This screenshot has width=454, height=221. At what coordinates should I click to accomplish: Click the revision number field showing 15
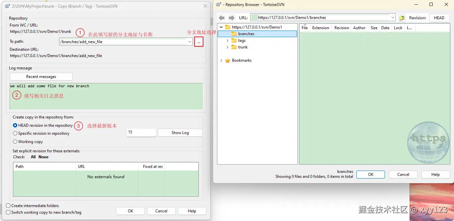(141, 132)
